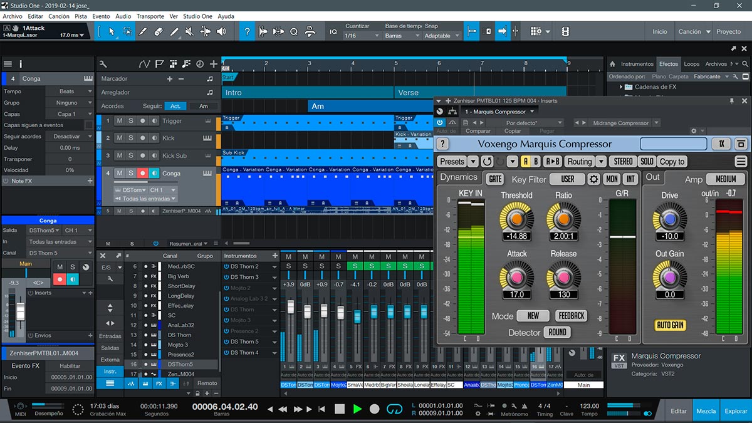The image size is (752, 423).
Task: Select the Arrow tool in toolbar
Action: click(112, 31)
